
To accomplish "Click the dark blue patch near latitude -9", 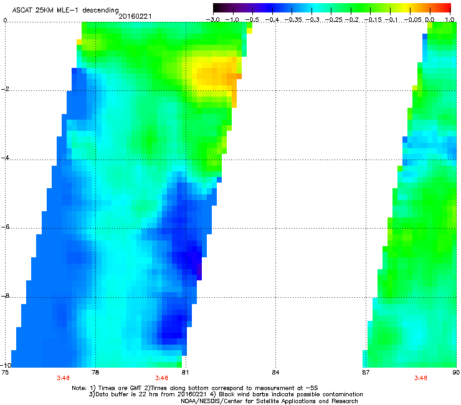I will point(172,330).
